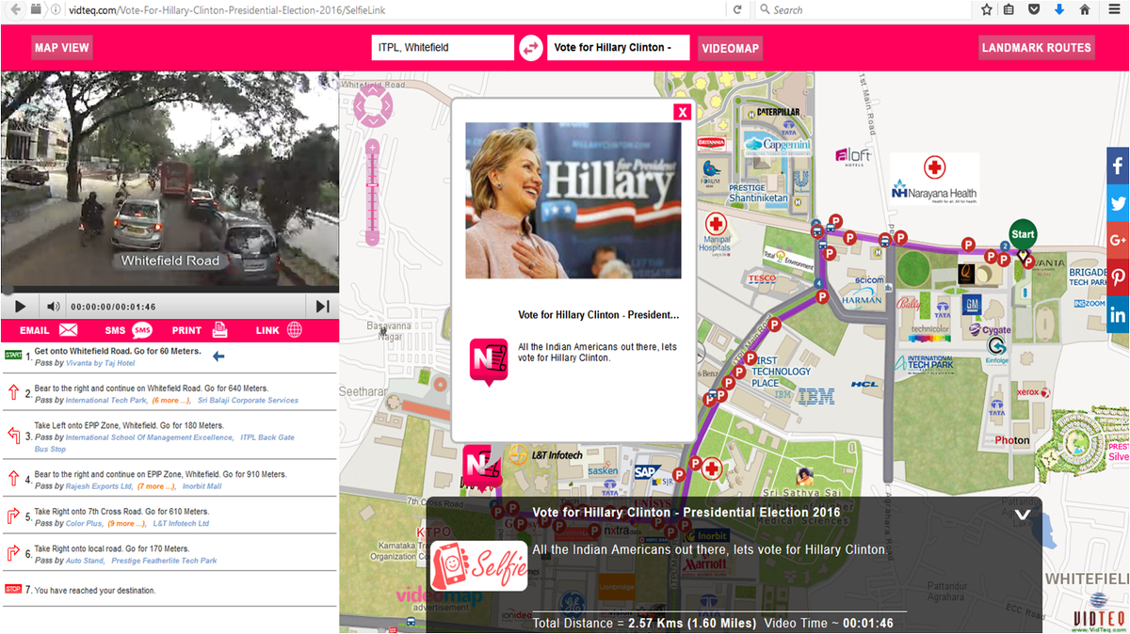Open LANDMARK ROUTES
The image size is (1130, 634).
click(x=1036, y=47)
